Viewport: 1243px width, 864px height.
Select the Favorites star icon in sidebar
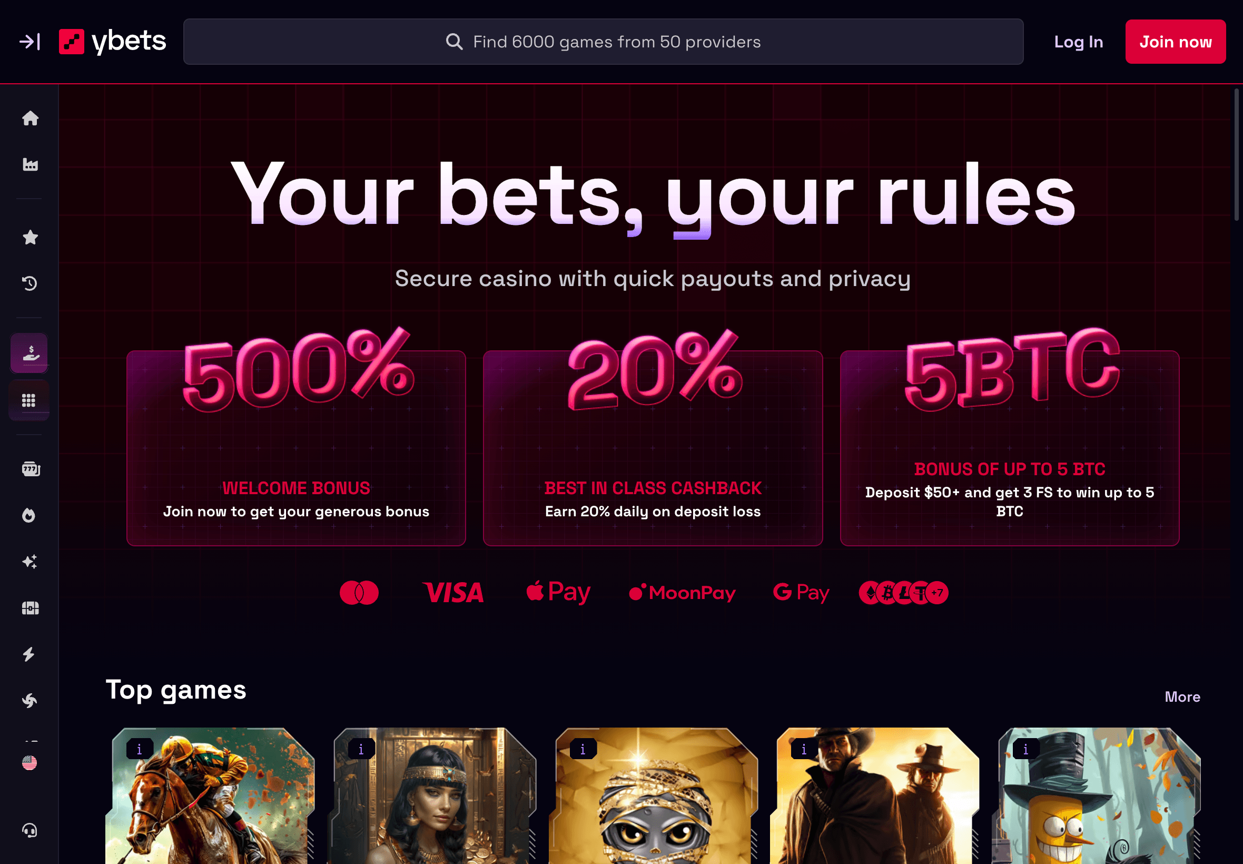31,237
